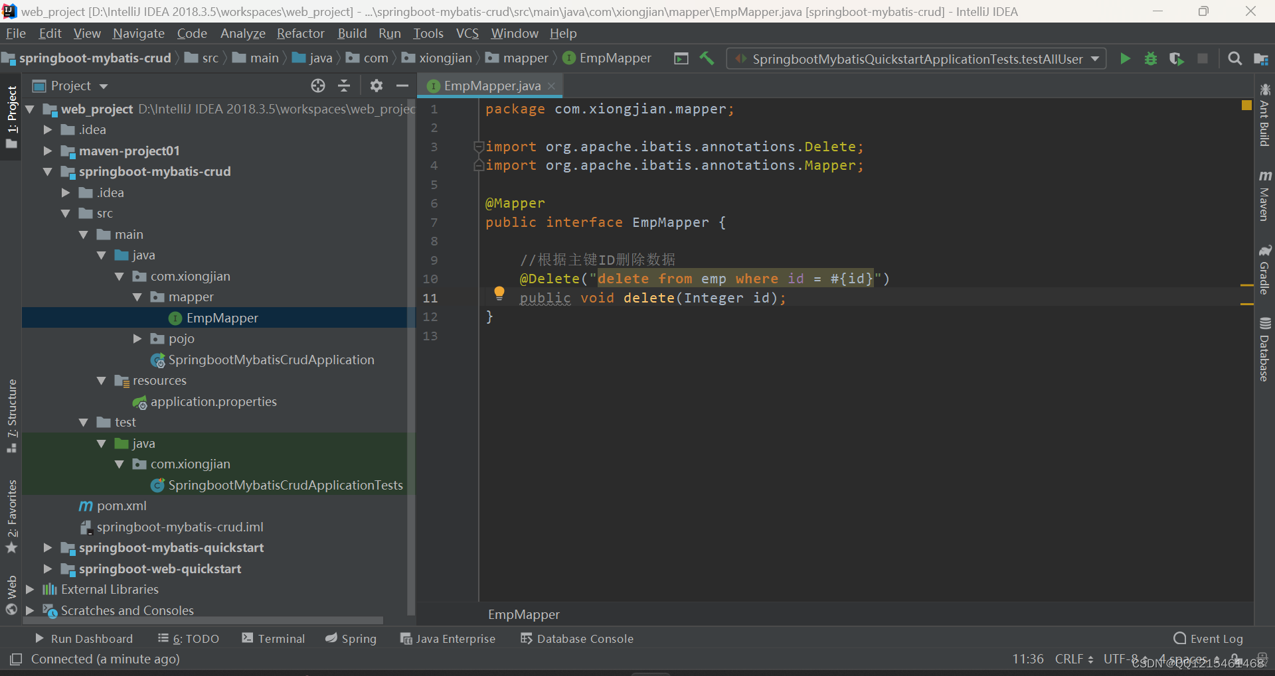Click the select run target icon
Screen dimensions: 1275x676
click(681, 58)
